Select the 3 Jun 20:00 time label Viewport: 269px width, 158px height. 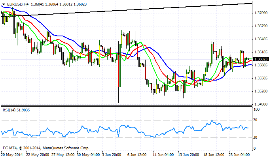tap(112, 154)
